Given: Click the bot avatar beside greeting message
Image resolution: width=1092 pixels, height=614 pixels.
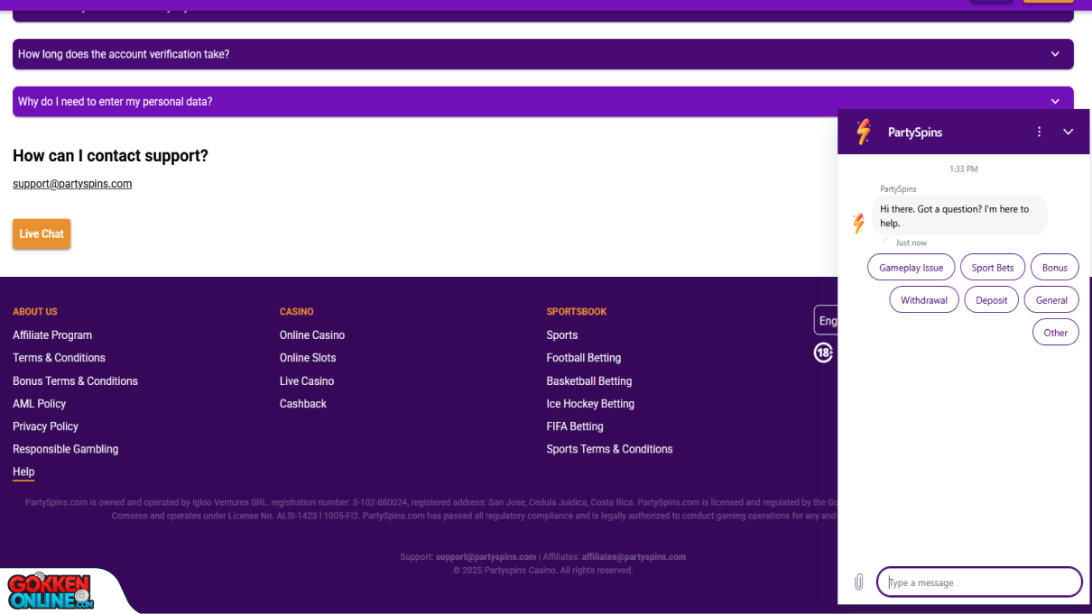Looking at the screenshot, I should (x=858, y=224).
